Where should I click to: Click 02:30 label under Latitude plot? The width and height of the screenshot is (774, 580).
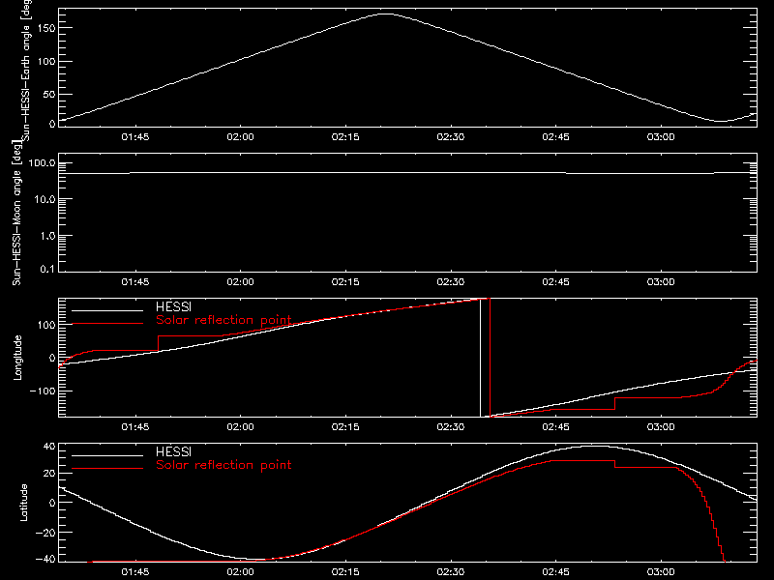click(x=451, y=571)
